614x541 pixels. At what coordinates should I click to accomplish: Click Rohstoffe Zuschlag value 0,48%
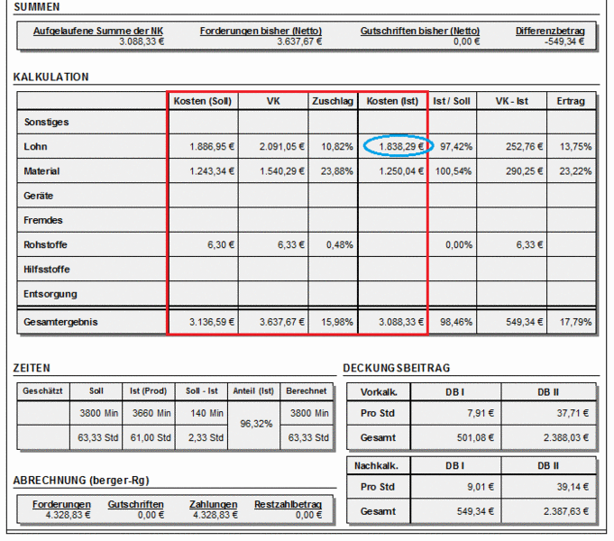[x=340, y=245]
